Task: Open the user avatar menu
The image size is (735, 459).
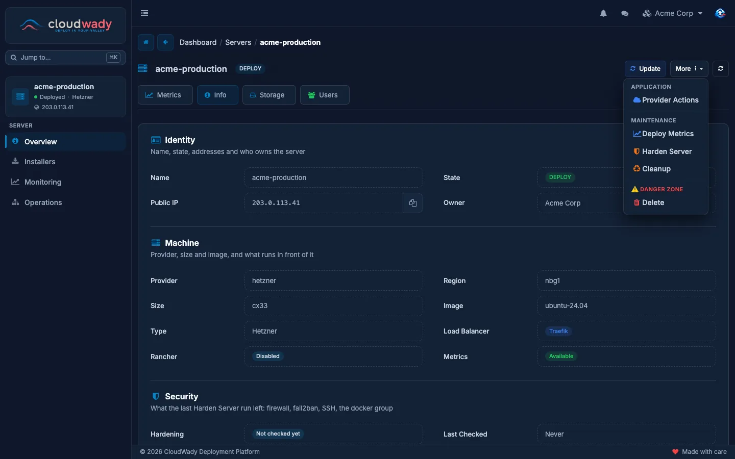Action: point(720,13)
